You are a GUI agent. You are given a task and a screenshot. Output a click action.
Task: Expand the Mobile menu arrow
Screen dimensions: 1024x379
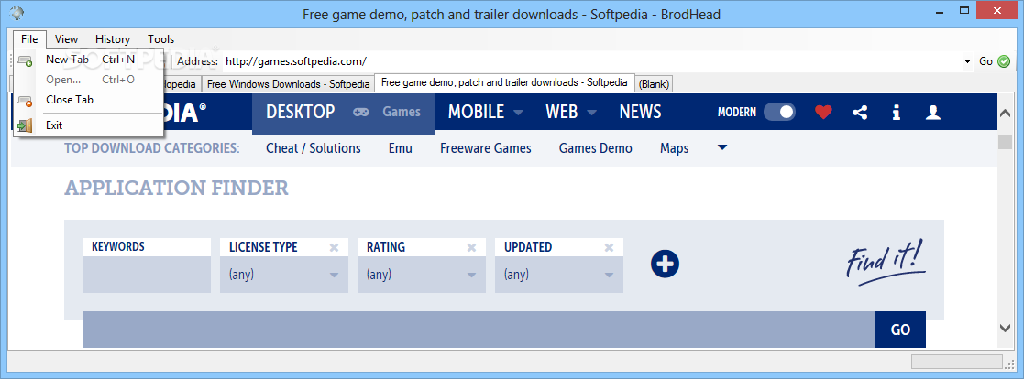518,113
